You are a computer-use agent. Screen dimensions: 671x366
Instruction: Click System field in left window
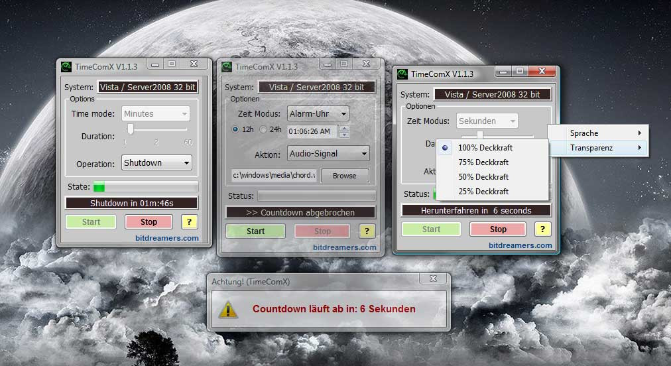pyautogui.click(x=148, y=88)
